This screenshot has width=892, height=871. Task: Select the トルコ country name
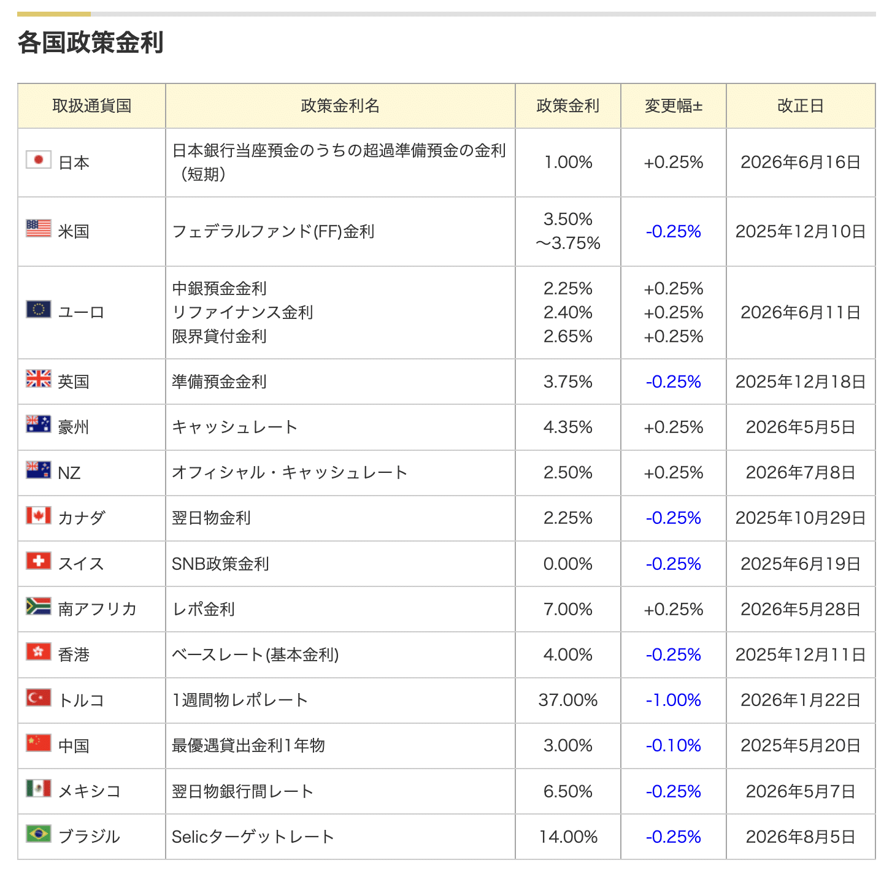pos(81,700)
